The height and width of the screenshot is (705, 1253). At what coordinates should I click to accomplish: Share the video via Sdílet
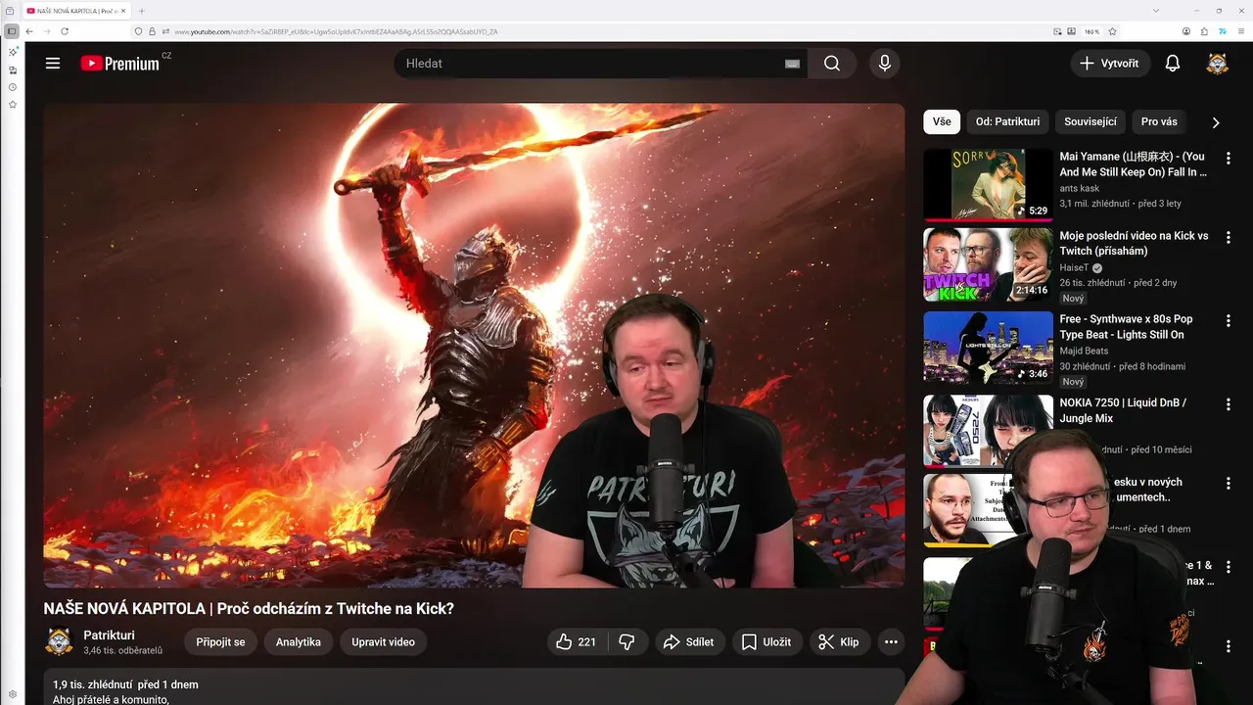[x=689, y=642]
